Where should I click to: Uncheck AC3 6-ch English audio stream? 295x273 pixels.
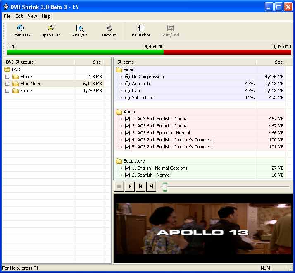pos(127,119)
